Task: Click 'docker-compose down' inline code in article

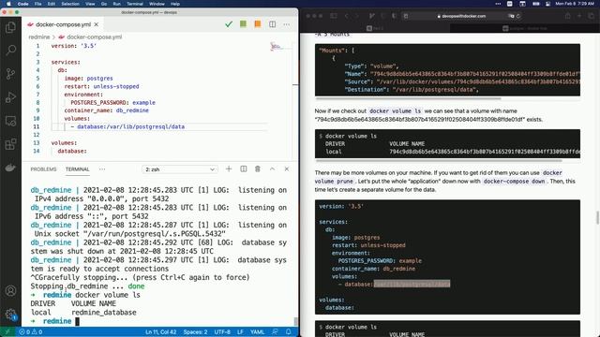Action: [x=514, y=182]
